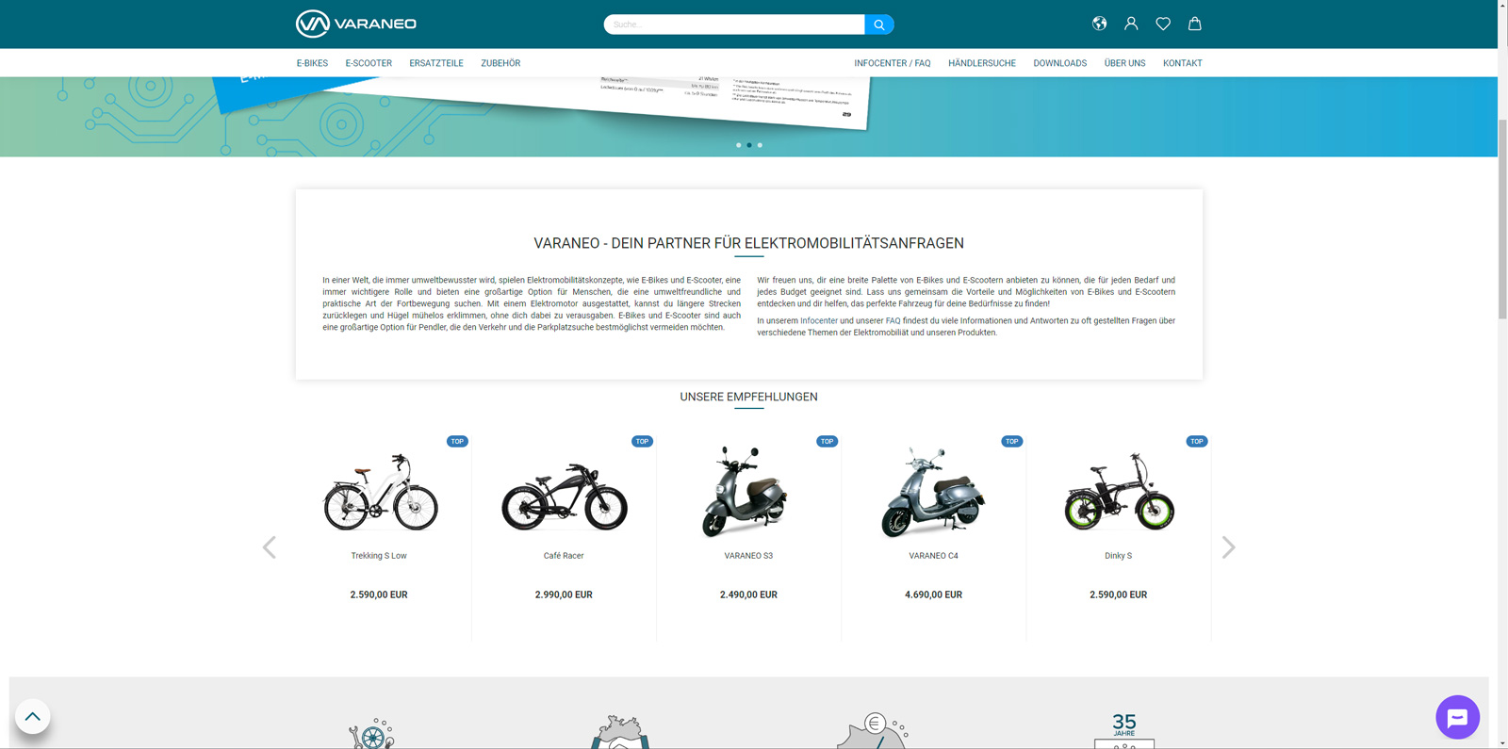
Task: Click the search magnifier button
Action: tap(878, 24)
